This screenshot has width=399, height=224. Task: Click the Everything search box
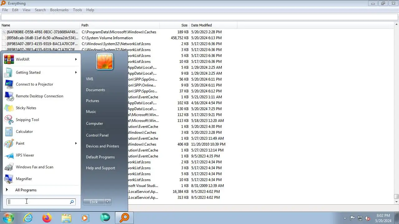coord(199,17)
